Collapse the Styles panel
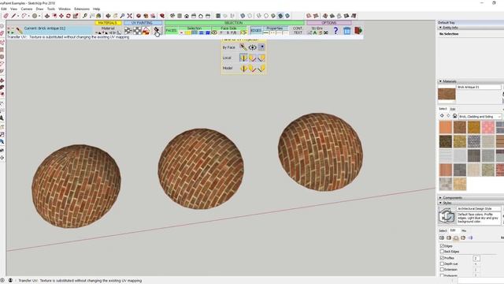The width and height of the screenshot is (504, 284). click(440, 203)
